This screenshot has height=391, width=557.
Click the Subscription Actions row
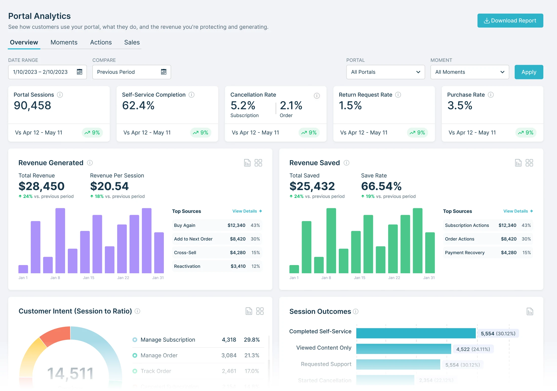(x=488, y=225)
